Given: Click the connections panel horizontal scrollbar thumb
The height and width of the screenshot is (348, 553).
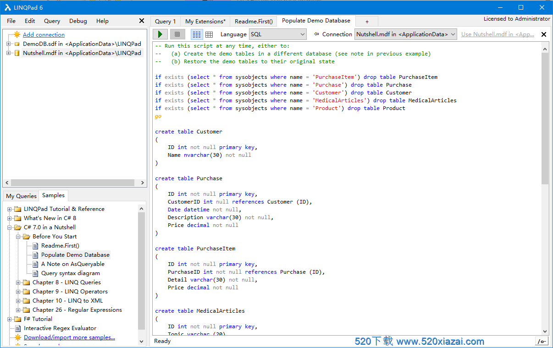Looking at the screenshot, I should click(x=73, y=182).
